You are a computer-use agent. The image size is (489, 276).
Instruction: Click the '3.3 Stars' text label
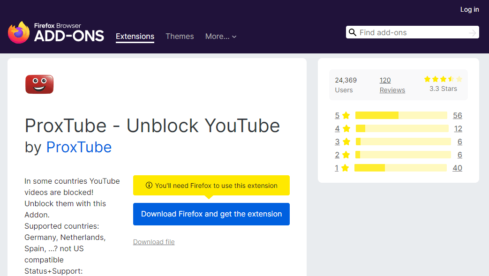(x=443, y=89)
